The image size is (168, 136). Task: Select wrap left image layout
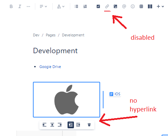coord(71,125)
